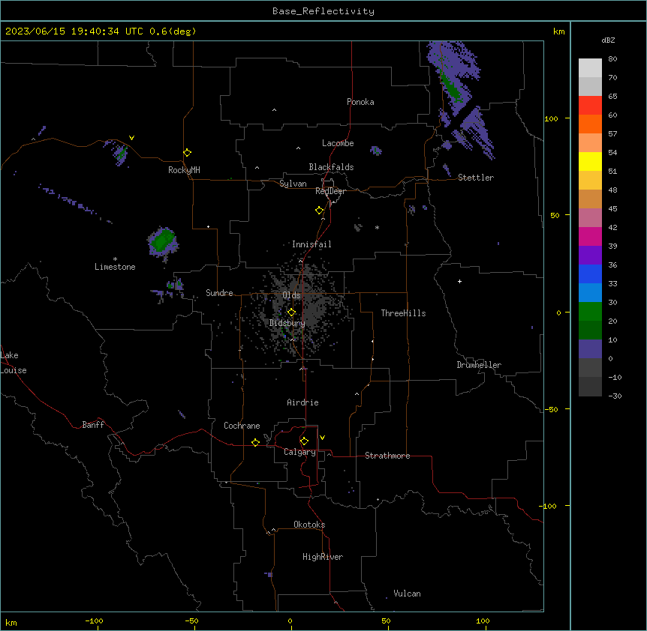Click the Innisfail city label

pos(311,244)
